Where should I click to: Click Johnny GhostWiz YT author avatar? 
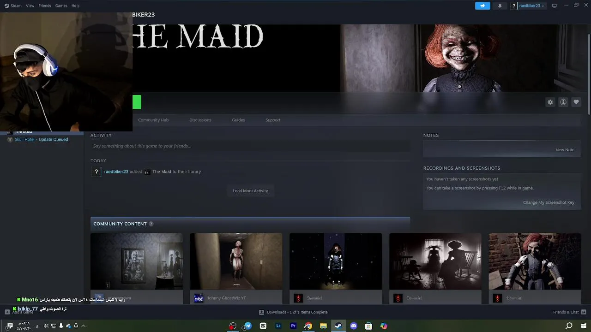coord(199,298)
